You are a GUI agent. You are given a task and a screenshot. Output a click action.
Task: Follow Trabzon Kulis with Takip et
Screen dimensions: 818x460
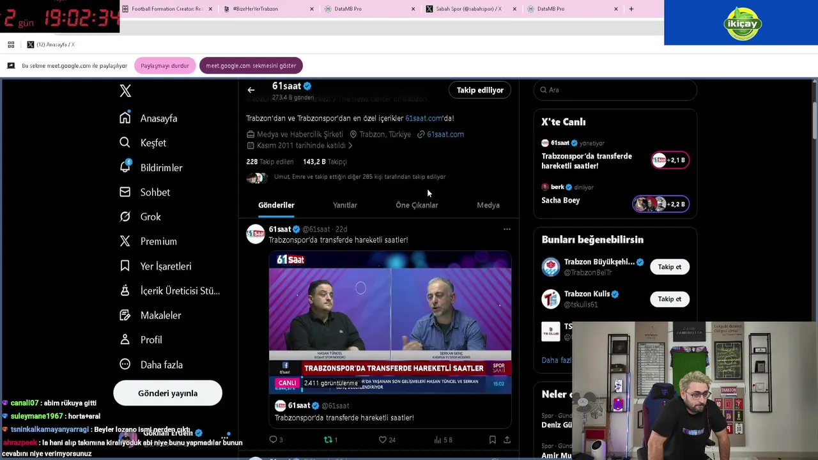(670, 299)
